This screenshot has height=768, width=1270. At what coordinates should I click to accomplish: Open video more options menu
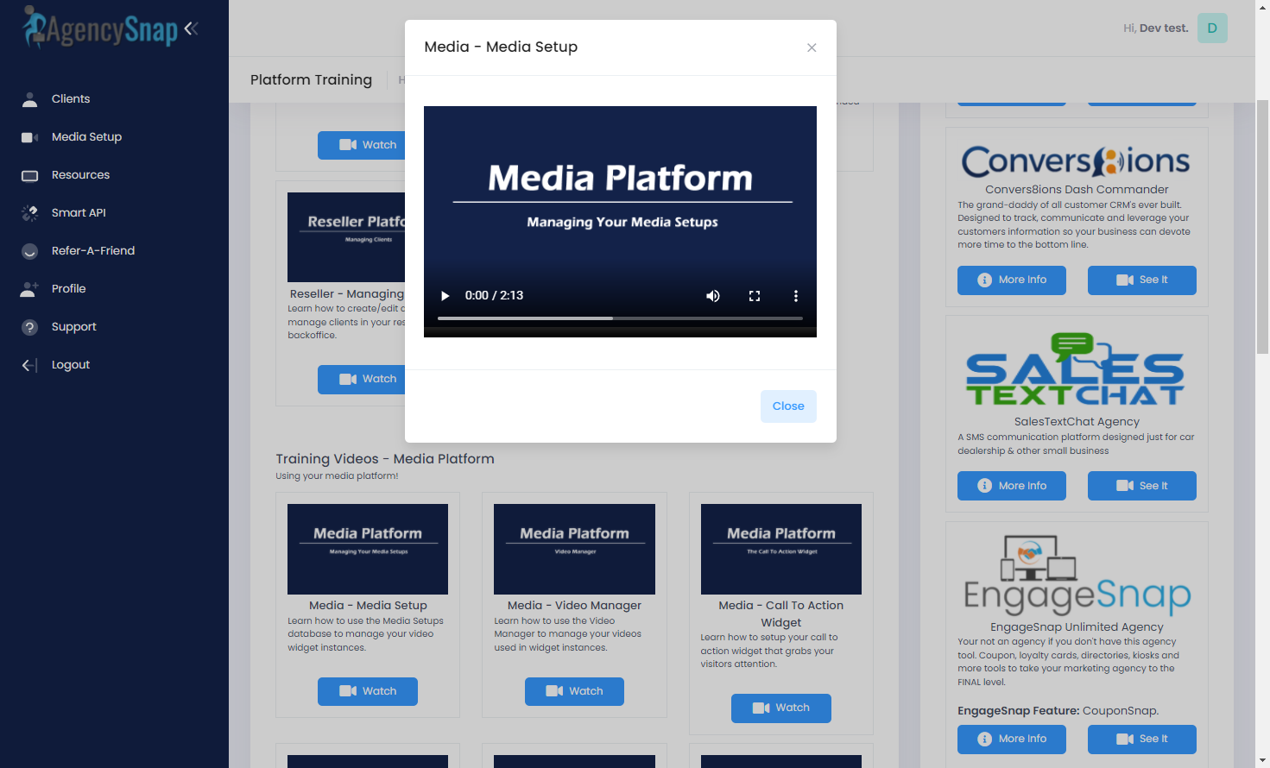[x=796, y=296]
